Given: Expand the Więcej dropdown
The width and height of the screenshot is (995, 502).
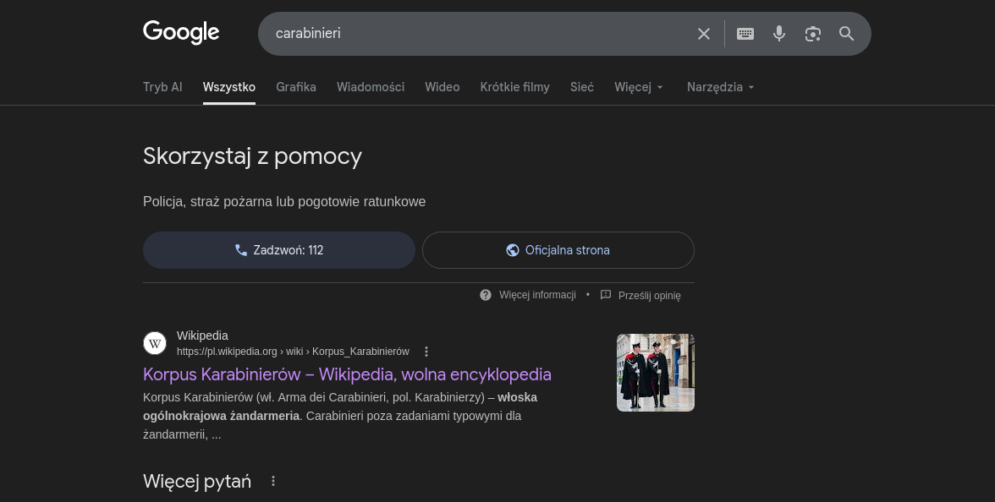Looking at the screenshot, I should [x=639, y=87].
